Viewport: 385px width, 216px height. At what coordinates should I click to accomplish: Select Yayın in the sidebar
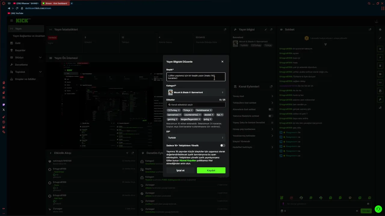pos(26,29)
